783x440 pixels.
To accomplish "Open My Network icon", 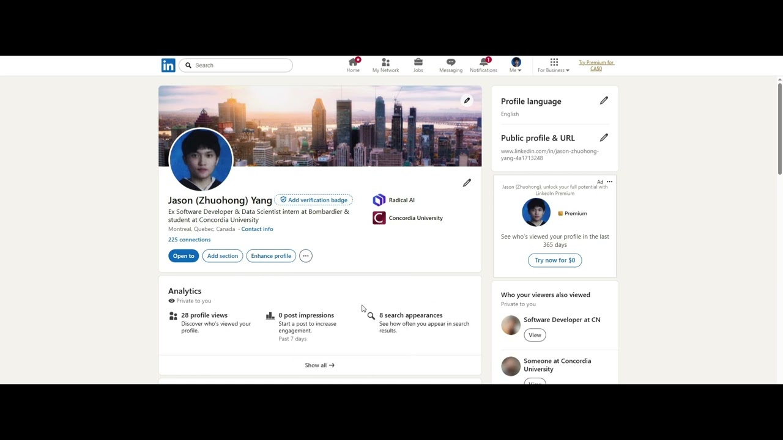I will click(x=385, y=65).
